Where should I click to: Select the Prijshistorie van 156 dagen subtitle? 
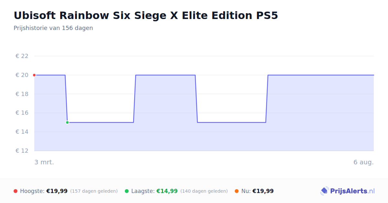[53, 28]
